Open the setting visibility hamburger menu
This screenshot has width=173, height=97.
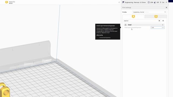tap(163, 21)
